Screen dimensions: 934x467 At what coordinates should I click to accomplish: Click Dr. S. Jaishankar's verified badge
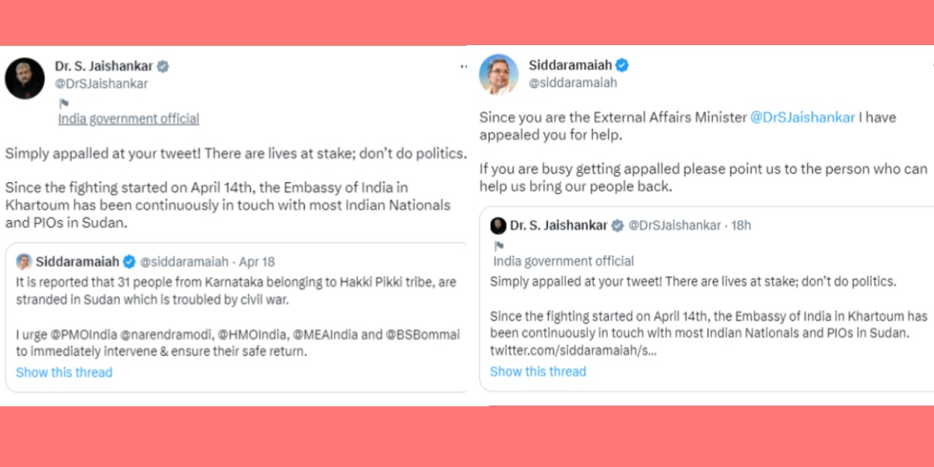(x=161, y=66)
